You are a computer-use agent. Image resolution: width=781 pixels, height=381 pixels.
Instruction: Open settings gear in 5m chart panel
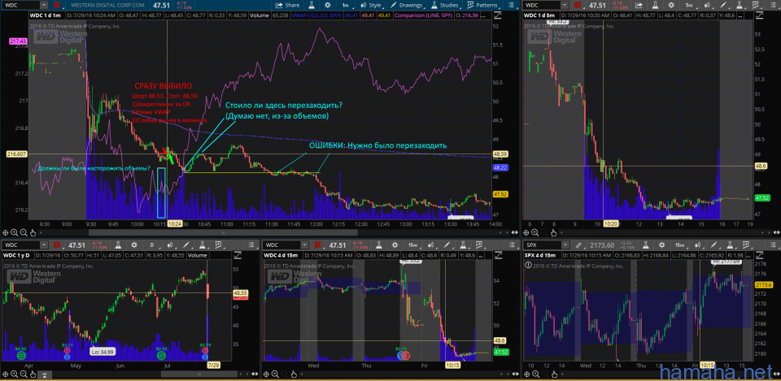[671, 6]
